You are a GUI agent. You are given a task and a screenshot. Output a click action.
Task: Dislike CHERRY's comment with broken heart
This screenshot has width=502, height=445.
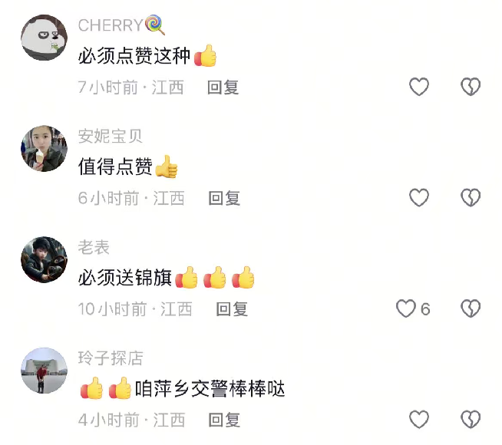click(x=471, y=87)
